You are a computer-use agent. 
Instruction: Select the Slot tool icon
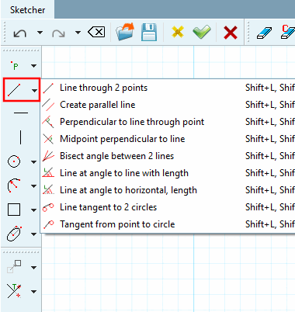click(x=14, y=234)
